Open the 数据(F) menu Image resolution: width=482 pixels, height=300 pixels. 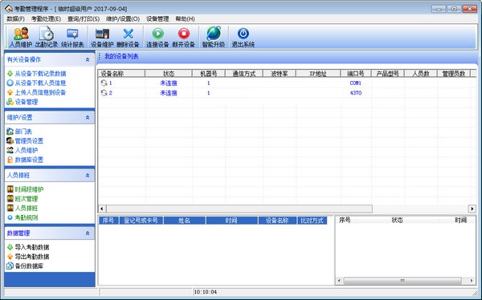click(x=15, y=19)
